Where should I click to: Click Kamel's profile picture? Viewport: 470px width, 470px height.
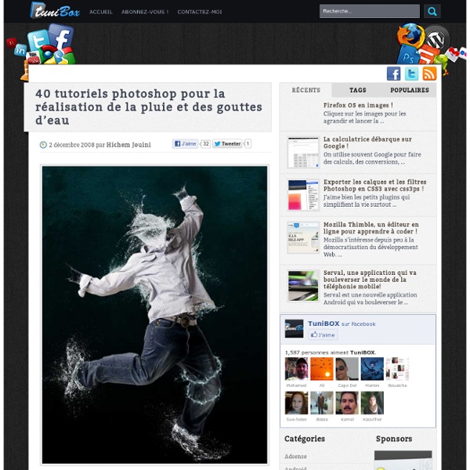347,403
